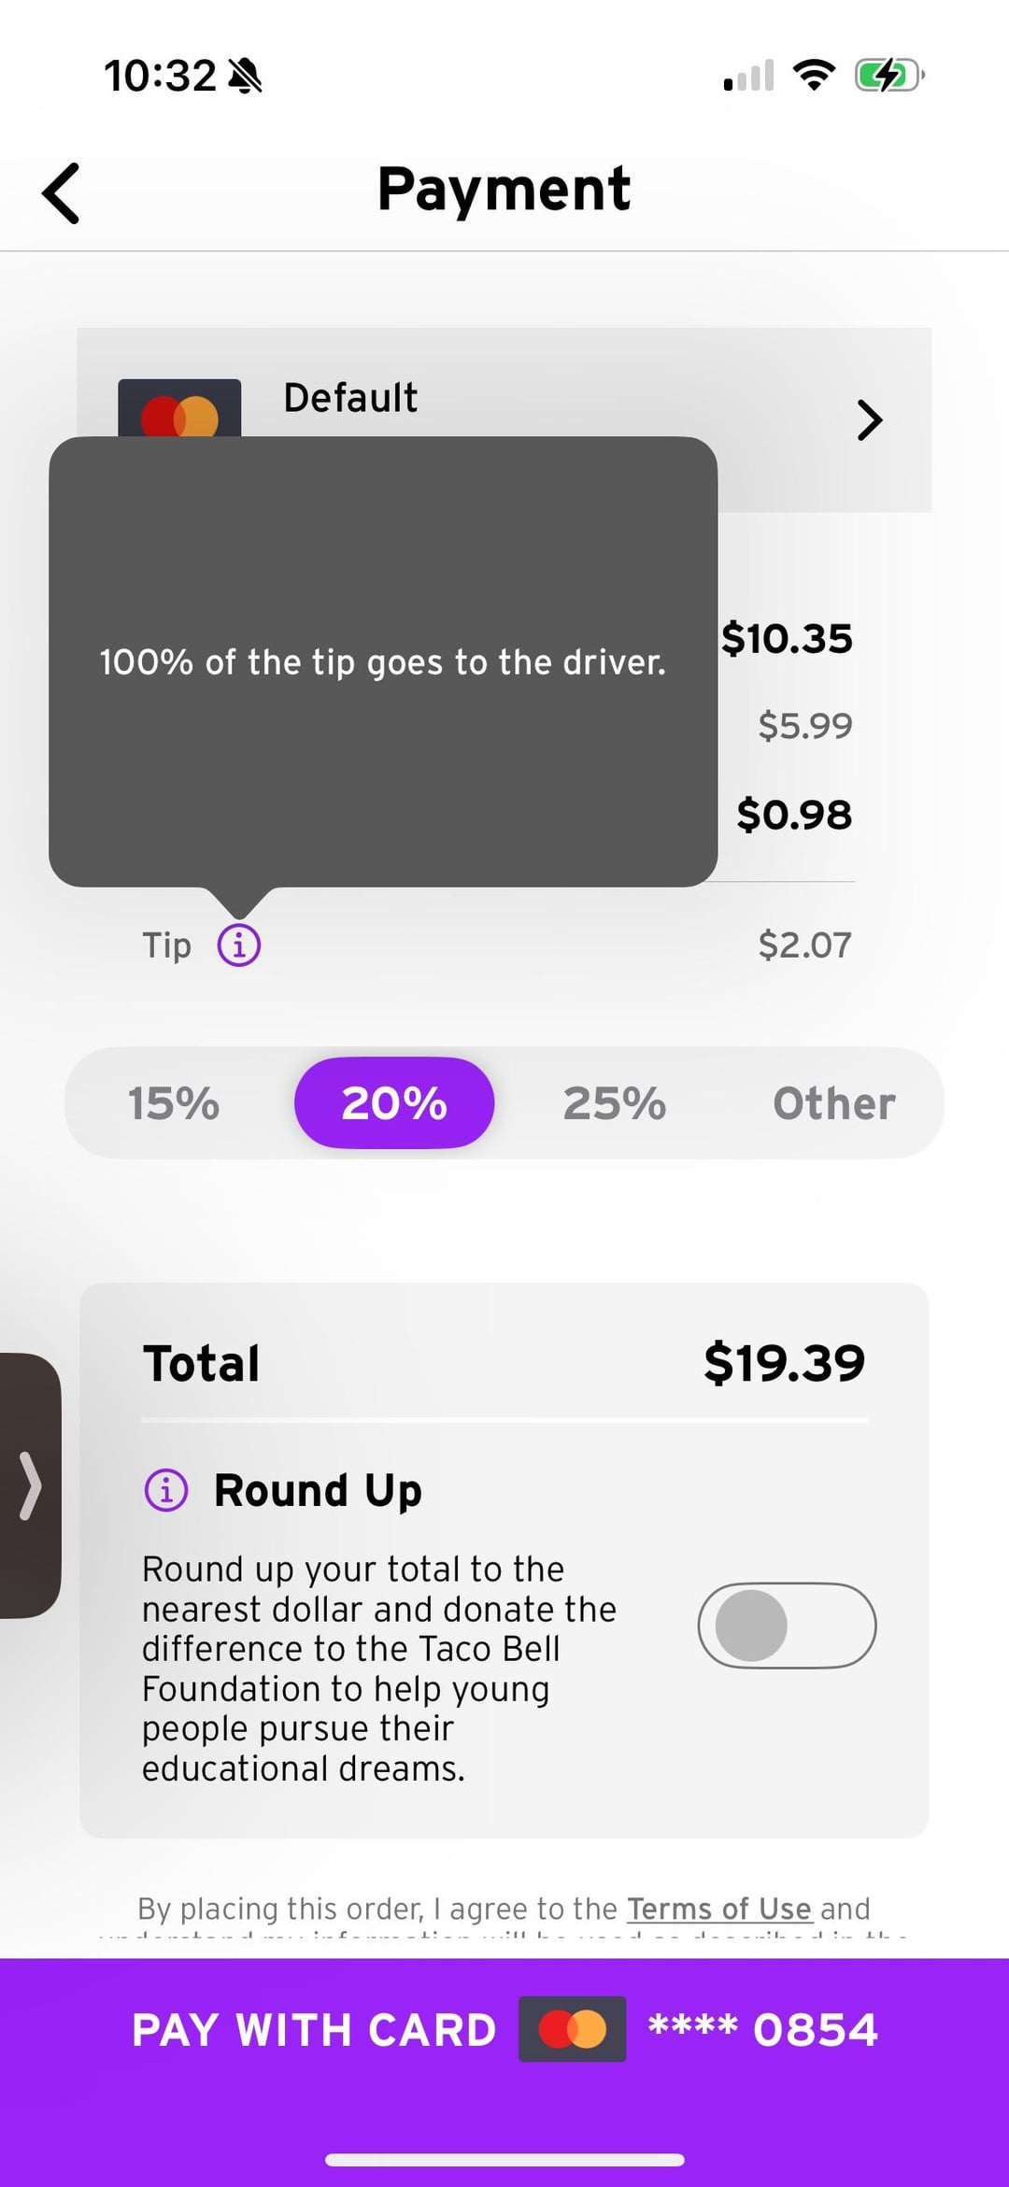Enable the Round Up donation toggle
Screen dimensions: 1009x2187
787,1626
